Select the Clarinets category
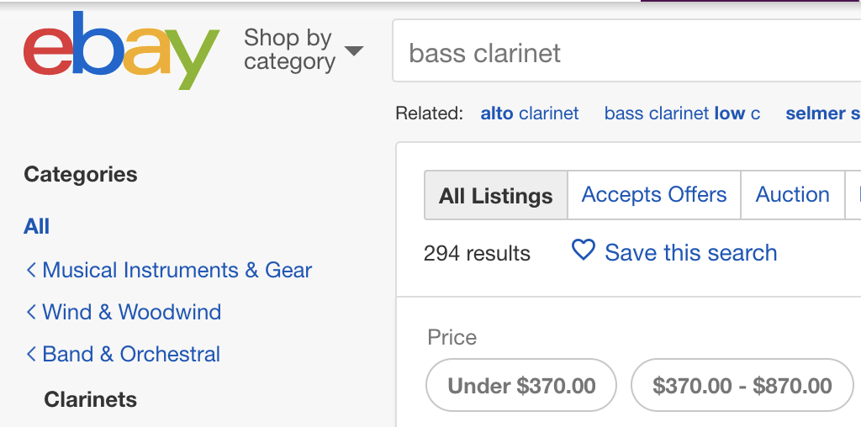861x427 pixels. tap(90, 399)
